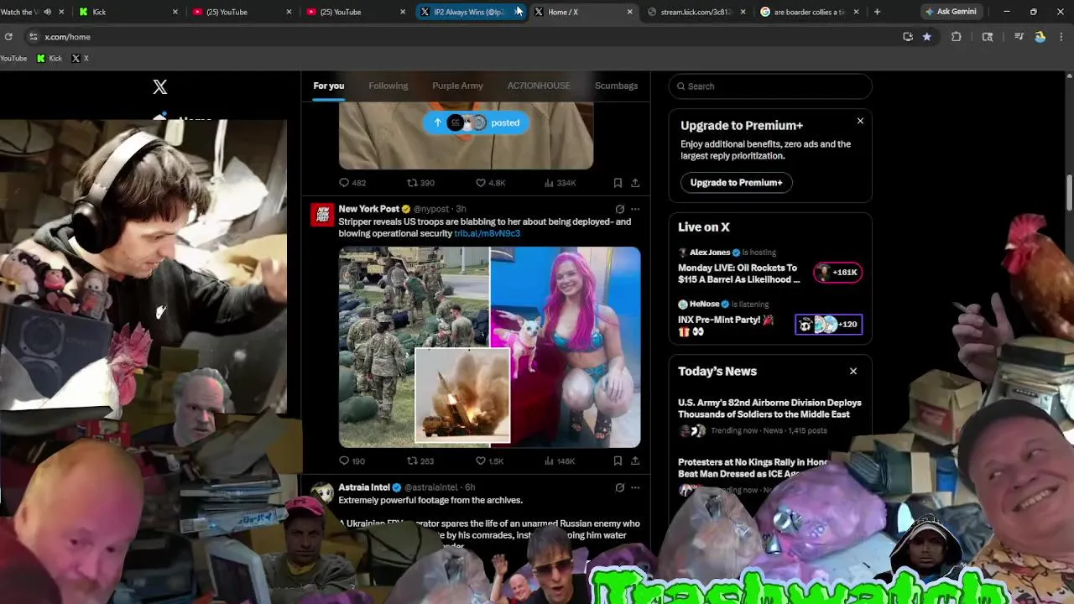Open the soldiers photo in New York Post tweet
1074x604 pixels.
(x=414, y=346)
